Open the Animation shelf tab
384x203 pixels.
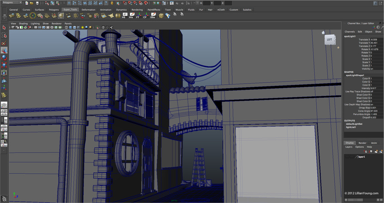106,10
